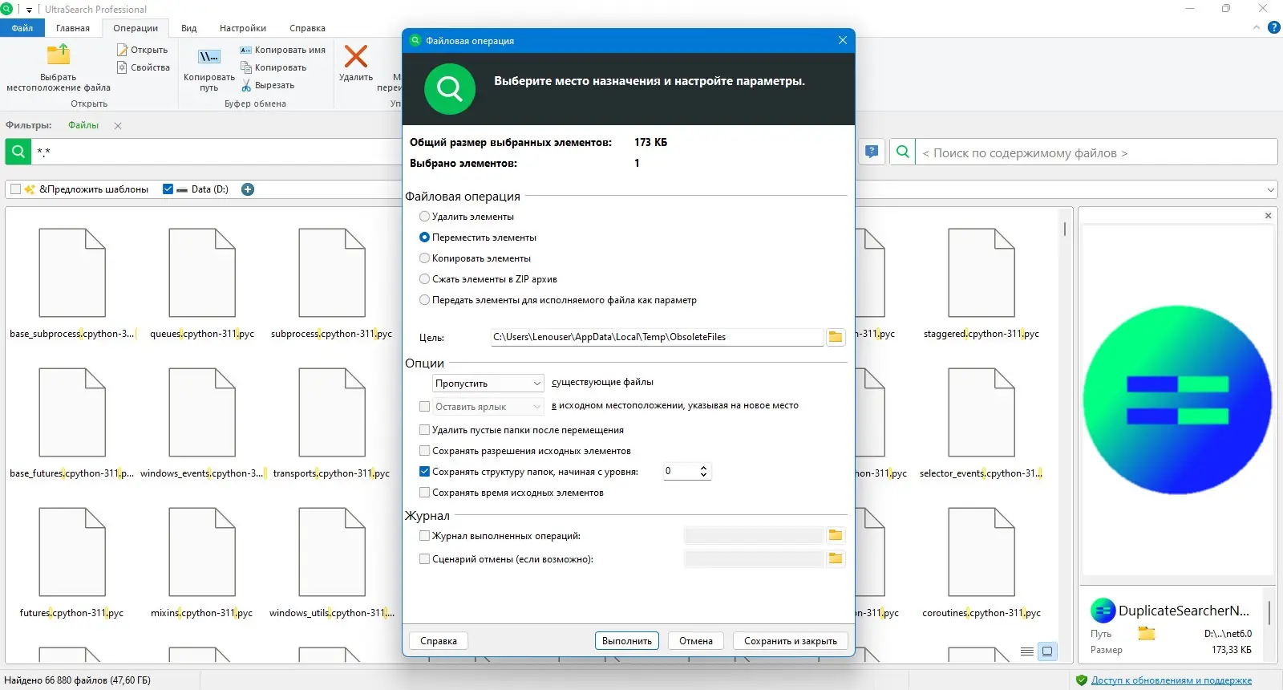
Task: Click the content search input field
Action: [x=1096, y=152]
